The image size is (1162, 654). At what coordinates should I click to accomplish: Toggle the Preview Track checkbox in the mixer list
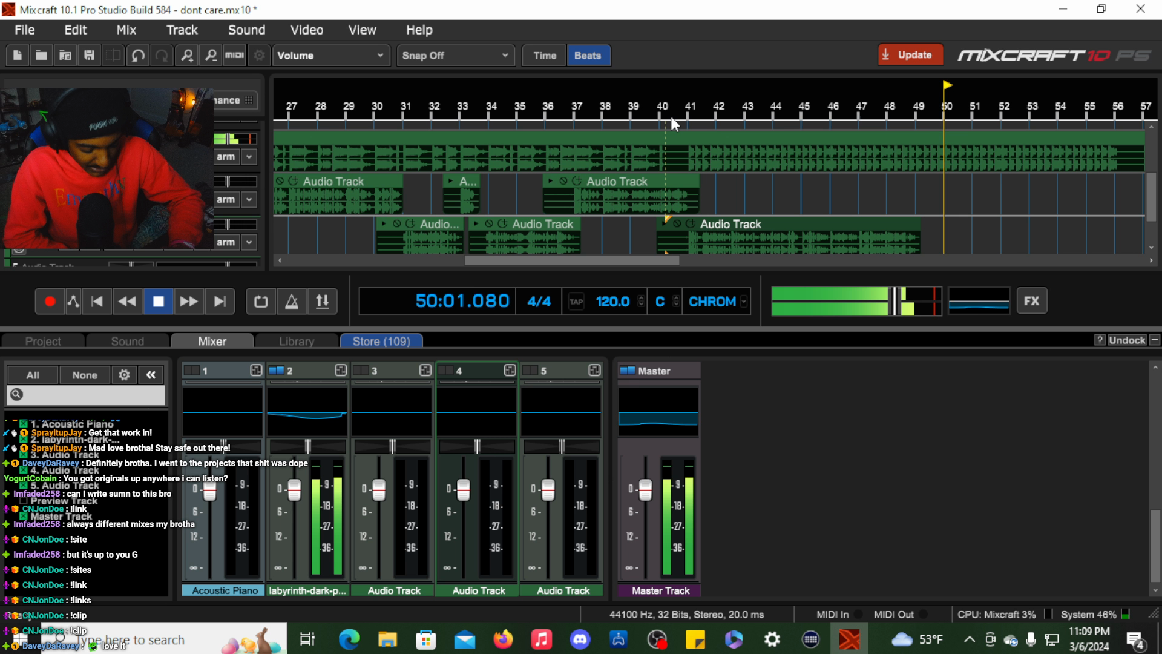pos(23,501)
